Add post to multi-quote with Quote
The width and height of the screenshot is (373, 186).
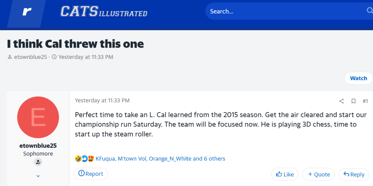(318, 174)
